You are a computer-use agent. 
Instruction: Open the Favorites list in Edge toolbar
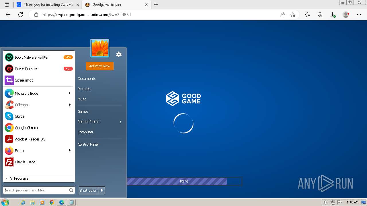(307, 15)
